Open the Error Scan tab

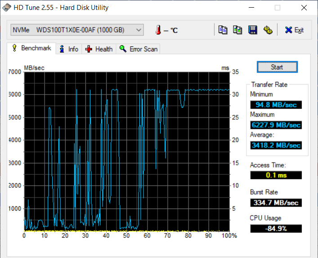[138, 49]
